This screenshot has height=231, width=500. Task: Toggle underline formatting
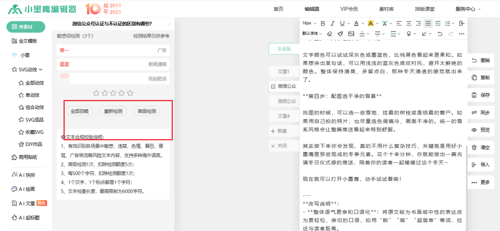[342, 23]
